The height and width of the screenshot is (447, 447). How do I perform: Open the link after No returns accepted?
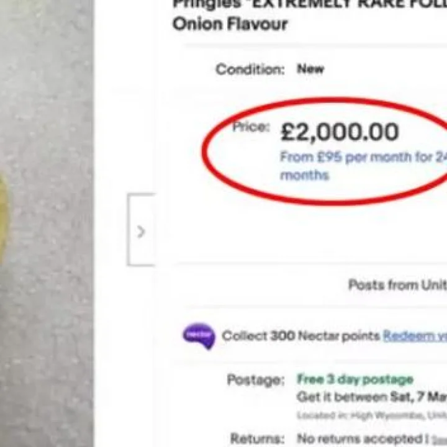click(x=440, y=438)
